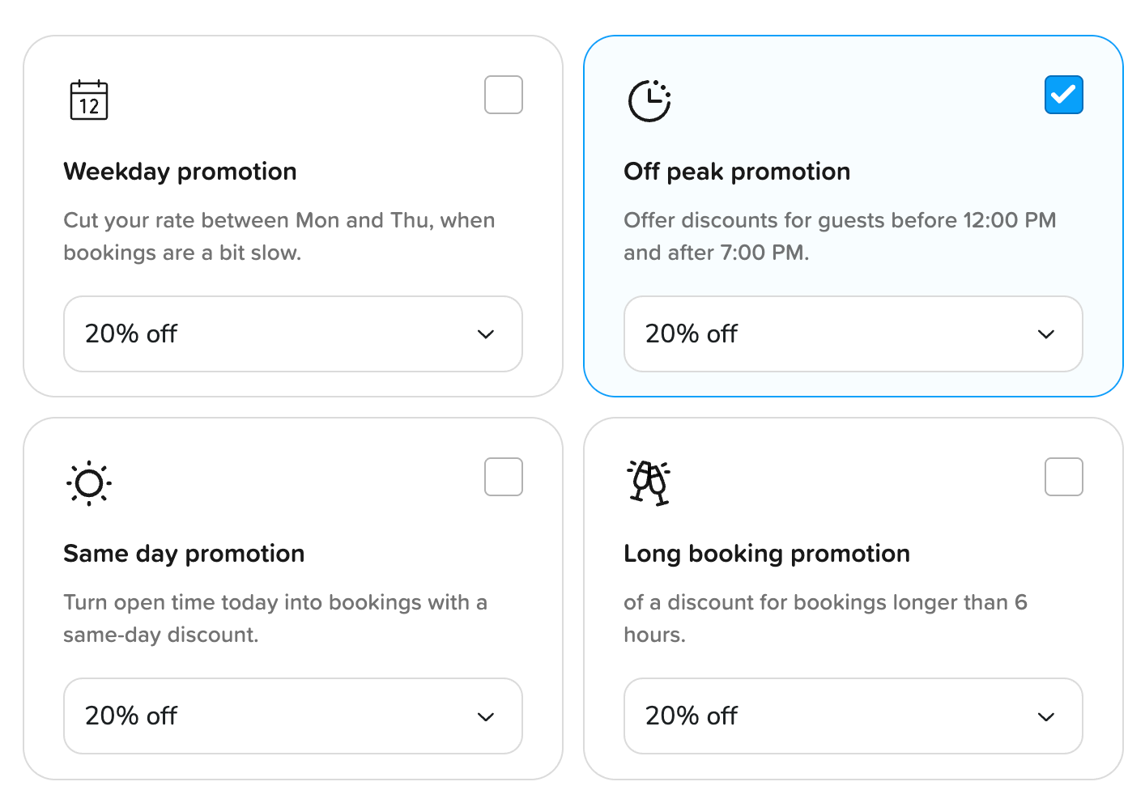Click the Weekday promotion title

click(x=180, y=172)
